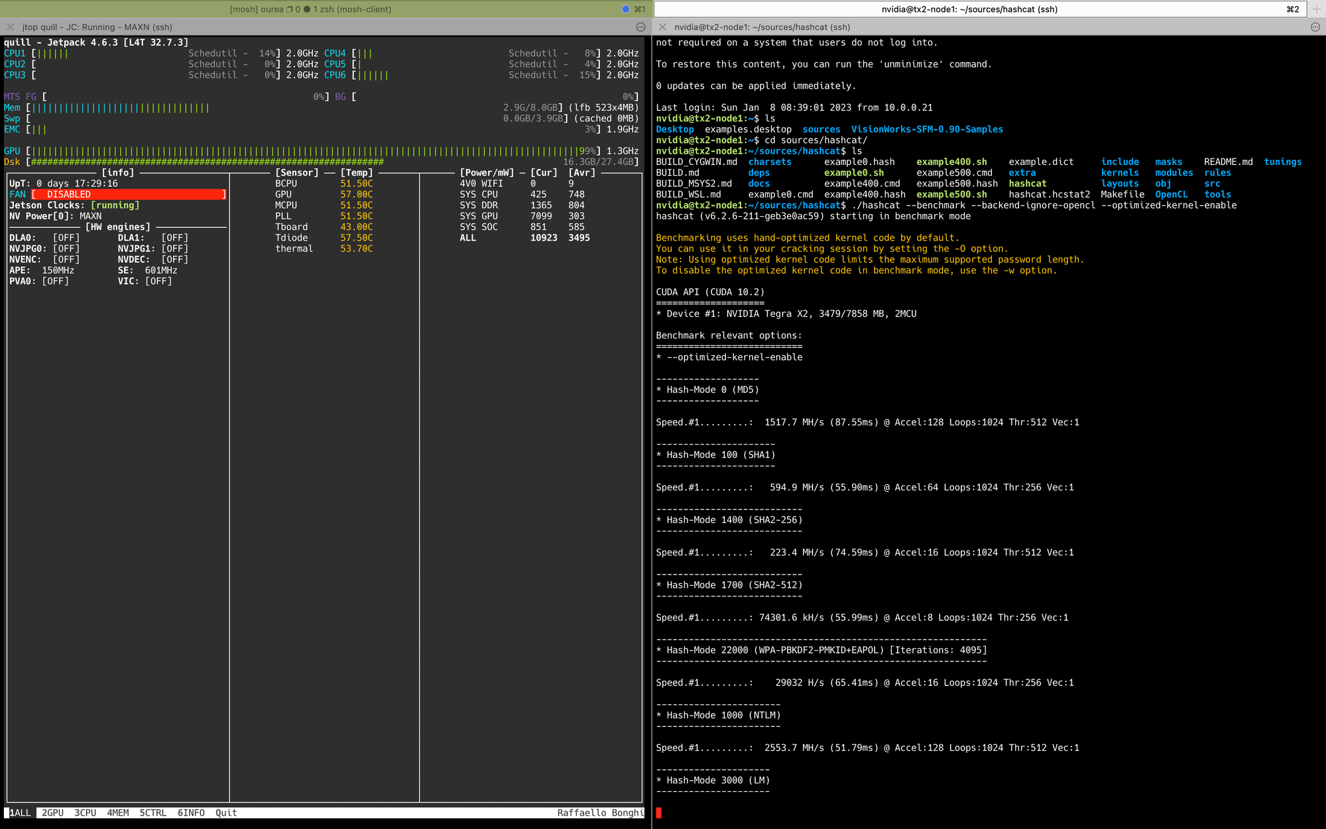The width and height of the screenshot is (1326, 829).
Task: Click hashcat.hcstat2 in the listing
Action: point(1050,194)
